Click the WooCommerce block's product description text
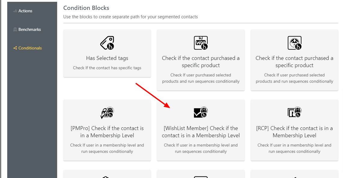The width and height of the screenshot is (343, 178). [x=201, y=78]
